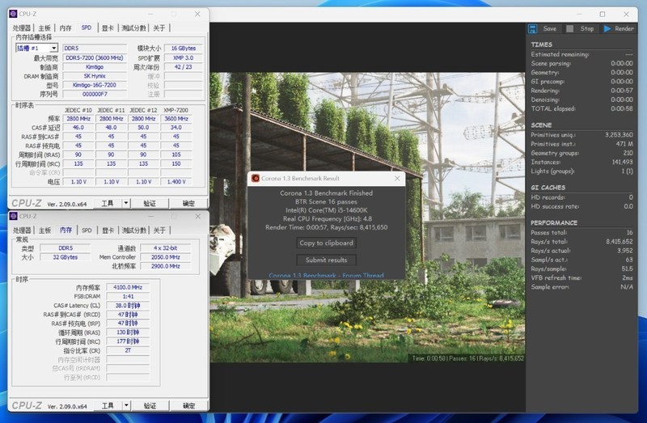Screen dimensions: 647x423
Task: Click the 2050.0 MHz Mem Controller field
Action: 166,257
